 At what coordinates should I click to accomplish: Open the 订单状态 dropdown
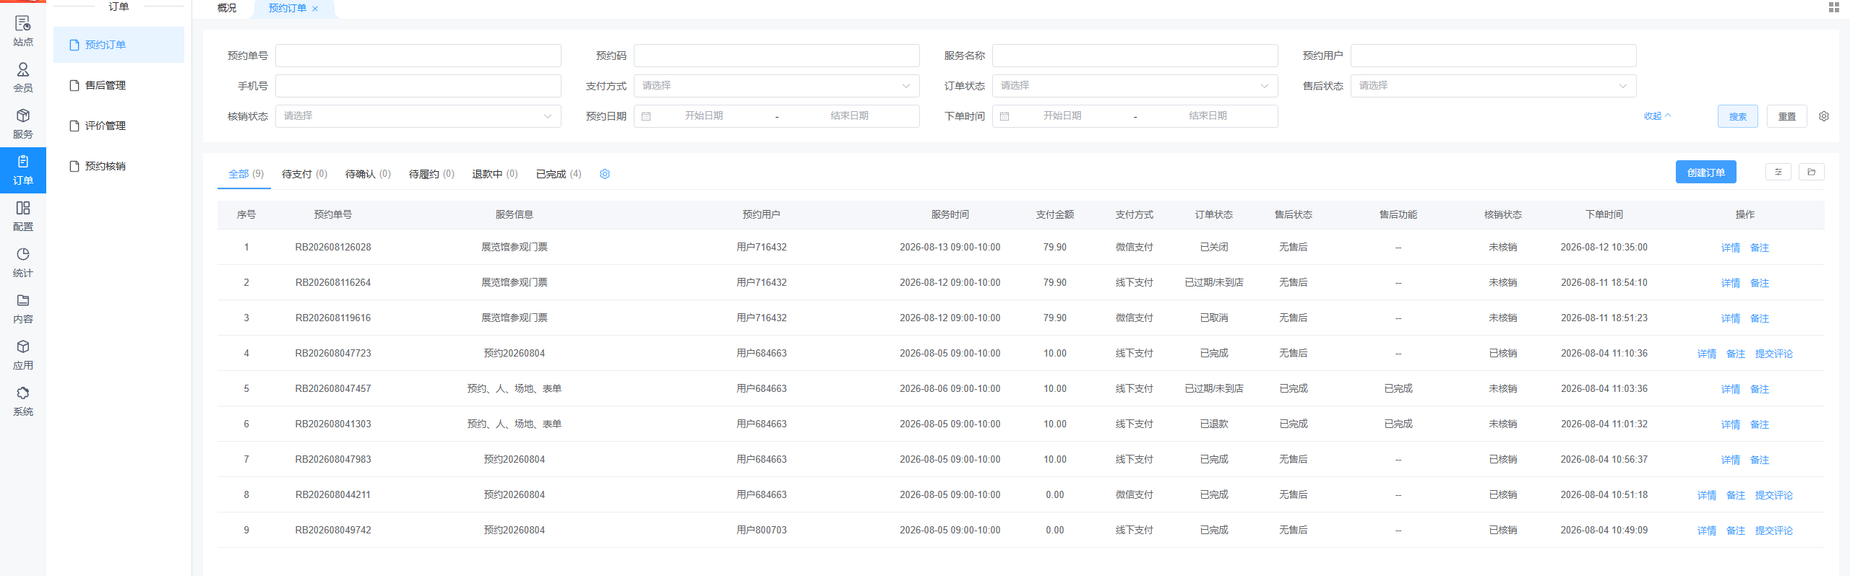coord(1135,86)
